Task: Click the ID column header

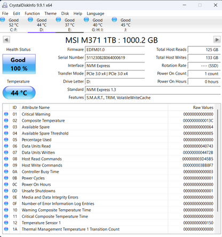Action: (x=14, y=107)
